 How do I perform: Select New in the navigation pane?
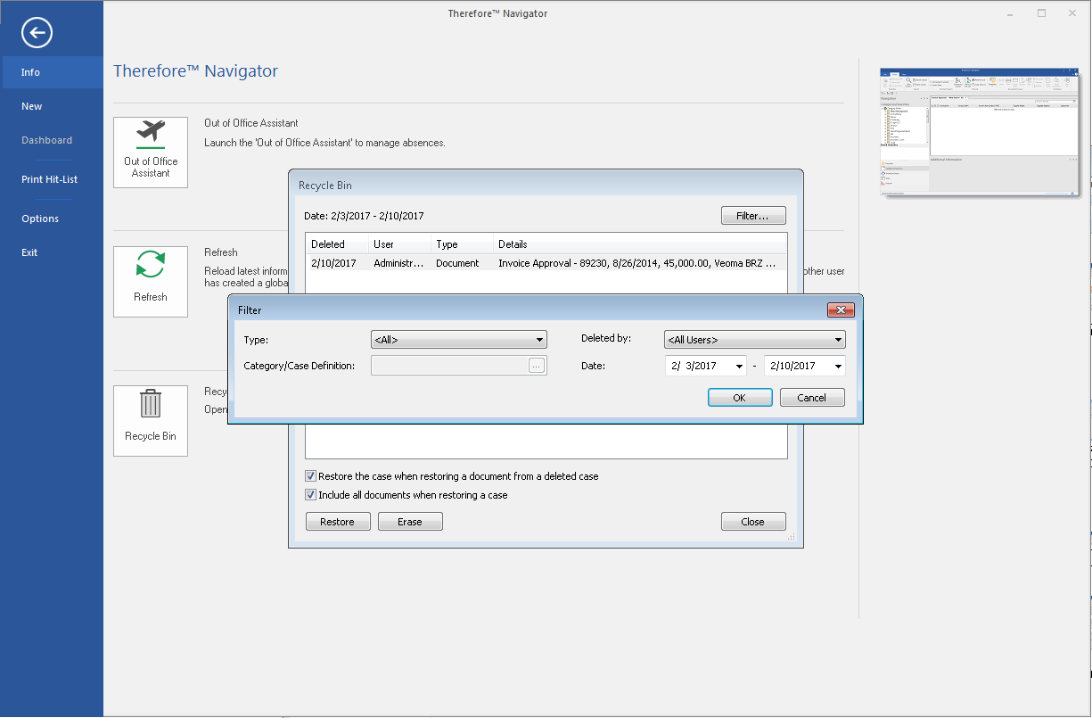tap(31, 105)
